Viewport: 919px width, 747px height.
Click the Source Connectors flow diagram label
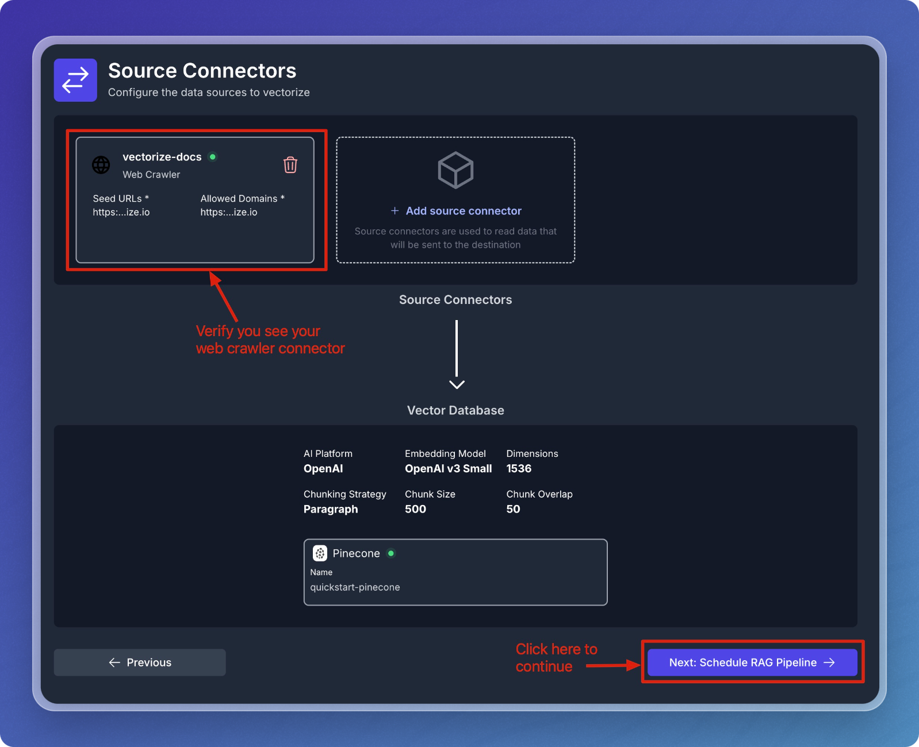click(455, 299)
